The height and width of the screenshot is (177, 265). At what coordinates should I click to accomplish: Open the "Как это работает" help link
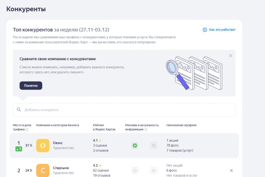coord(222,30)
